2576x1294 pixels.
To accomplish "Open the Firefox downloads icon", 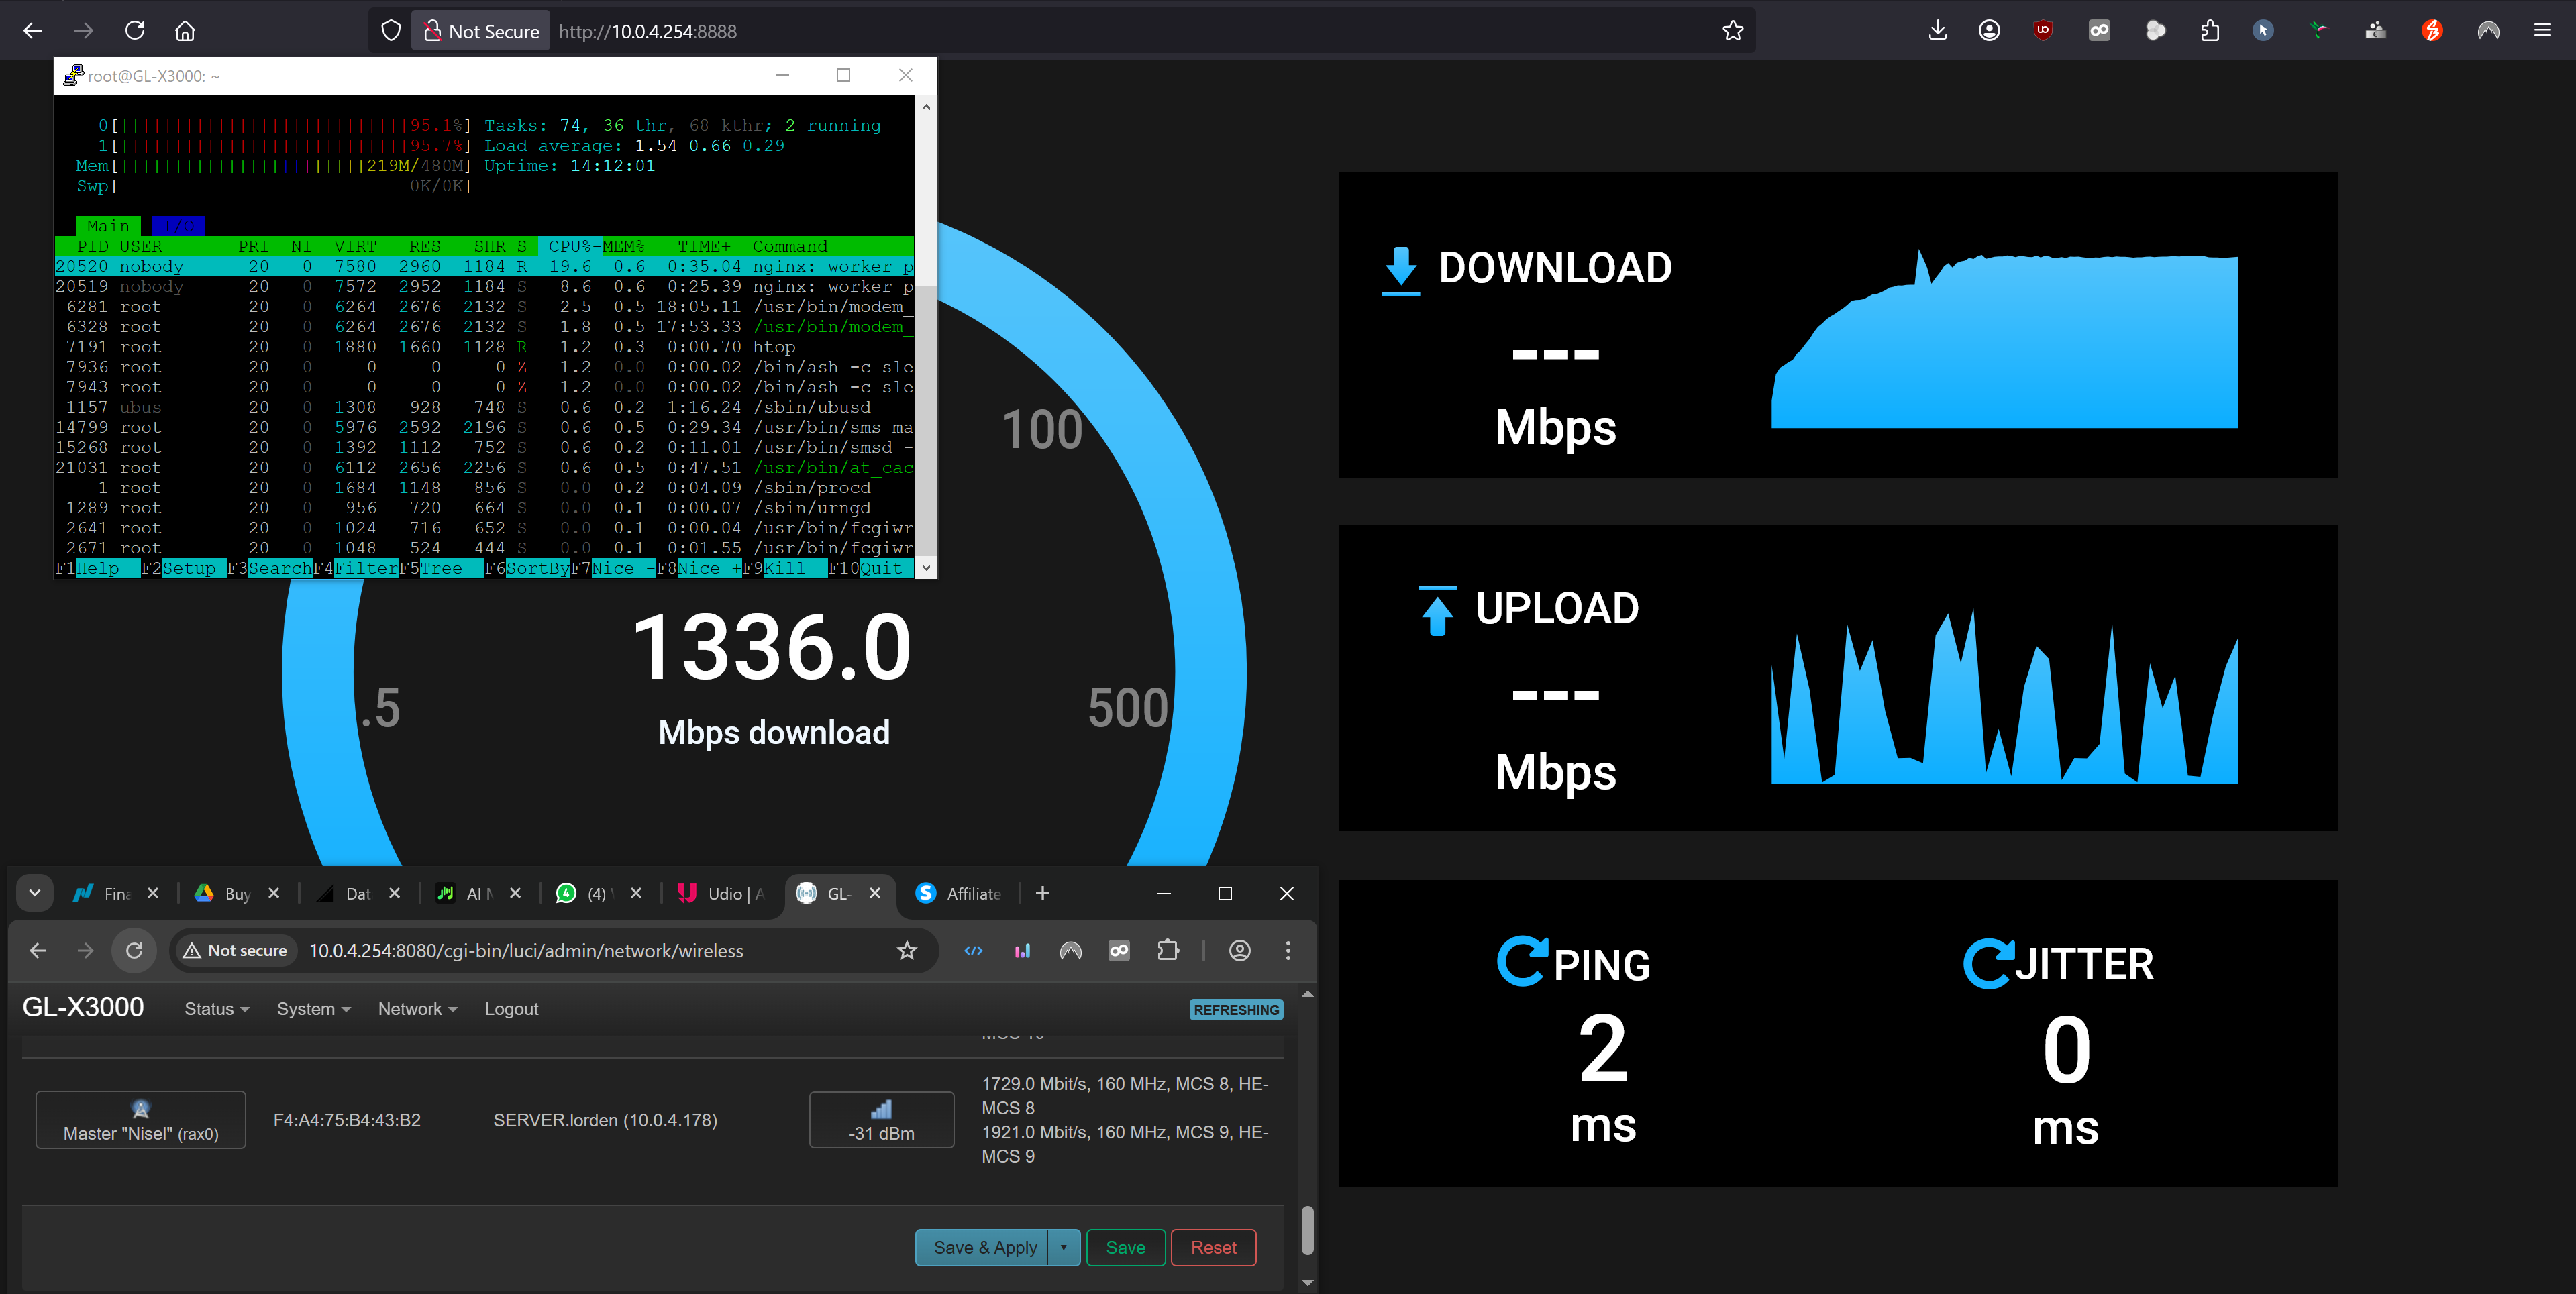I will point(1937,31).
